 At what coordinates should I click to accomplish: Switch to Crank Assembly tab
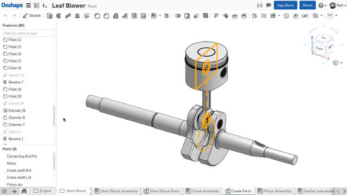[202, 191]
